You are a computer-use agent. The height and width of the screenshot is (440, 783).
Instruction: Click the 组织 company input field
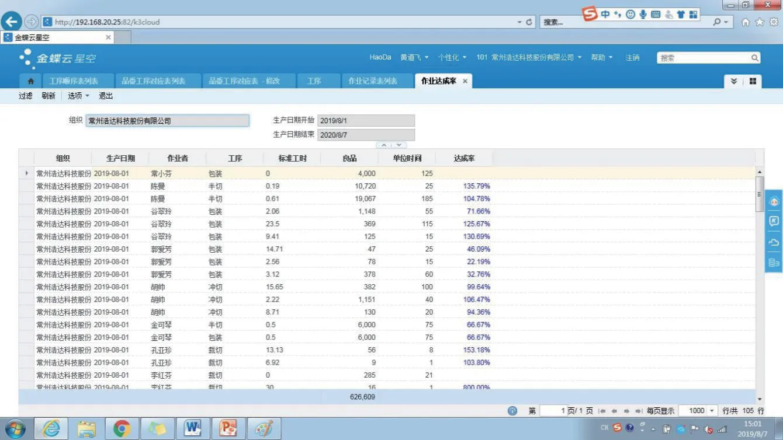(x=168, y=121)
